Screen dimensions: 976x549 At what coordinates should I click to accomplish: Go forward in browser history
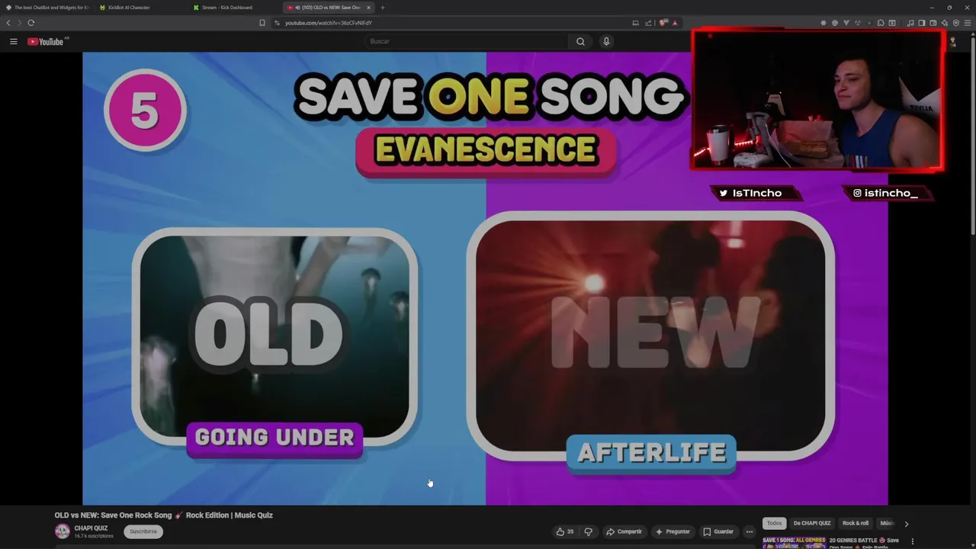pos(19,23)
